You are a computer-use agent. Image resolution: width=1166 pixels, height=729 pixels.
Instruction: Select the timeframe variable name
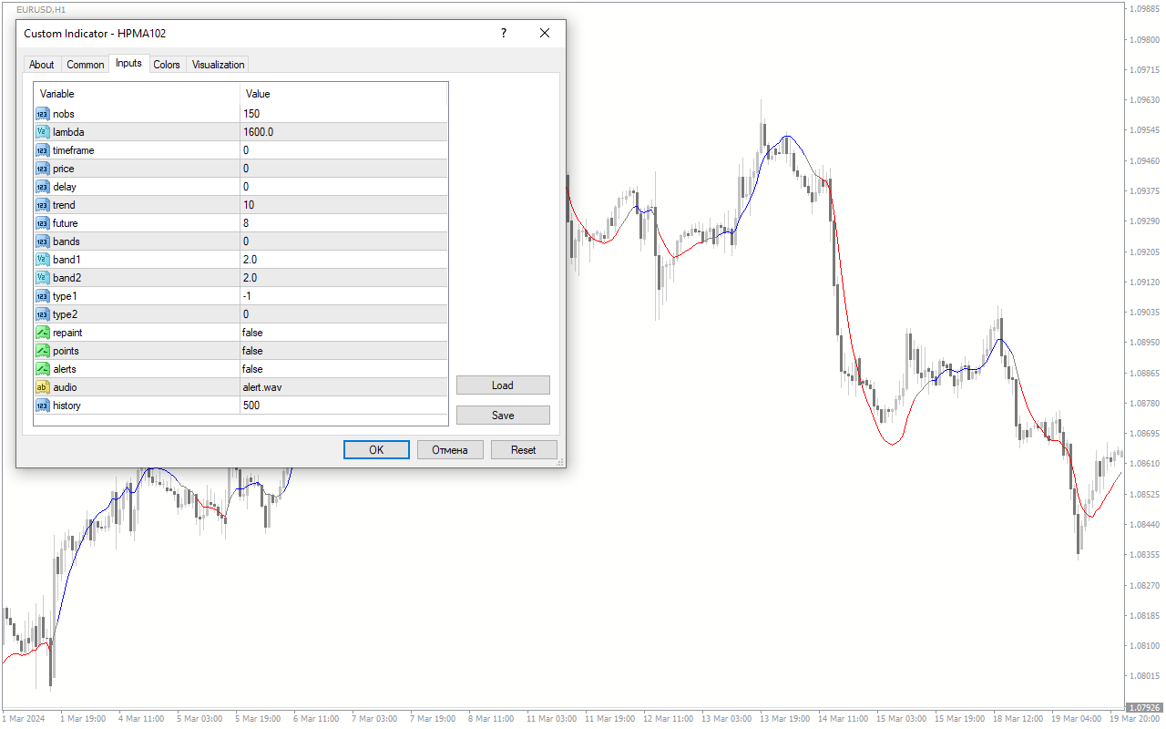click(74, 150)
